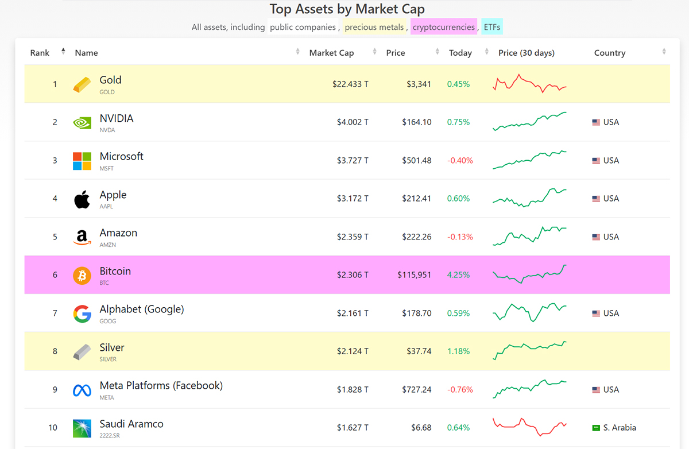Click the Amazon logo icon
Screen dimensions: 689x449
(x=82, y=237)
